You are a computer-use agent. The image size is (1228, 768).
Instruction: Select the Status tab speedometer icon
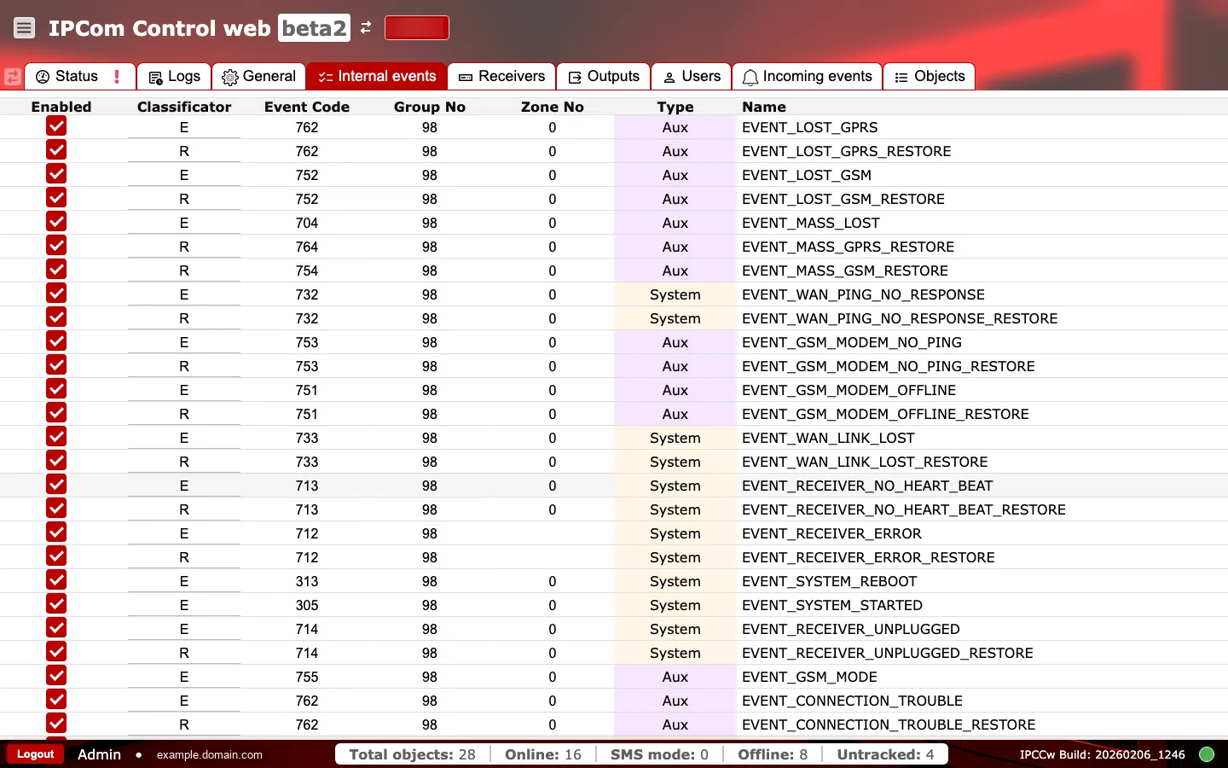[43, 76]
